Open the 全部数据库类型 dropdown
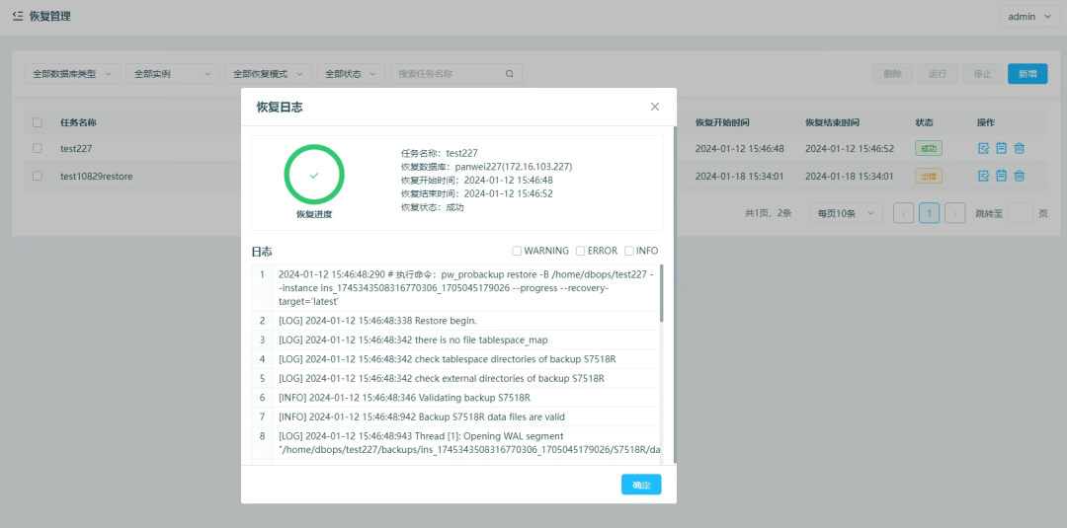The height and width of the screenshot is (528, 1067). pyautogui.click(x=73, y=74)
